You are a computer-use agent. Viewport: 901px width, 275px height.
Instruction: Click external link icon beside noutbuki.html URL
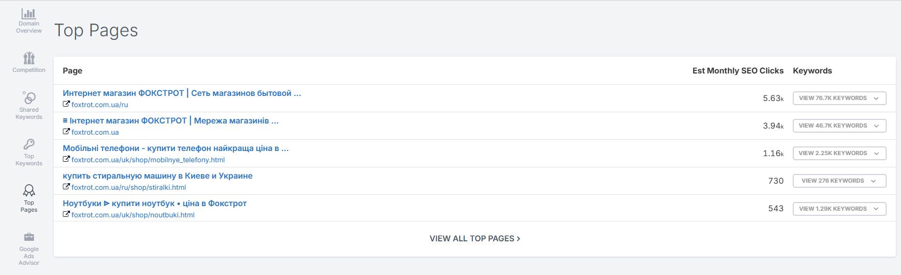point(66,214)
